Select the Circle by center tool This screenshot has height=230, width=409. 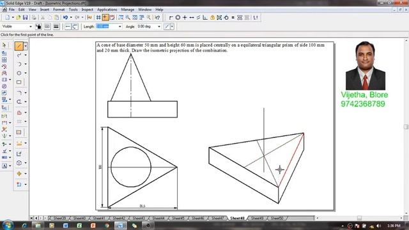pos(19,73)
